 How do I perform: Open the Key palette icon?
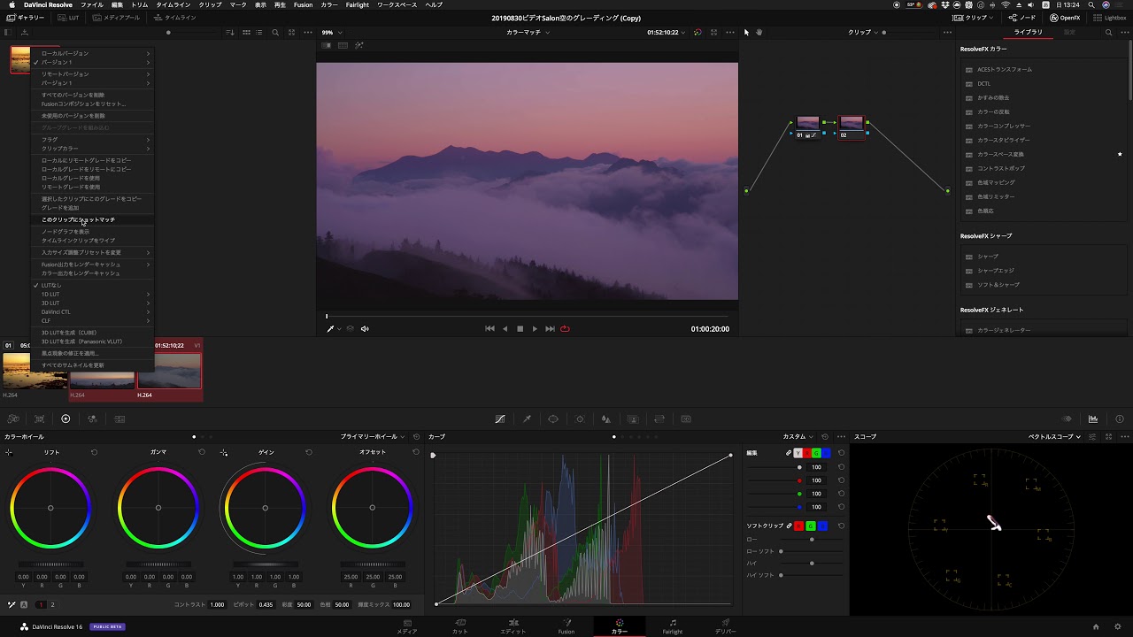tap(633, 418)
